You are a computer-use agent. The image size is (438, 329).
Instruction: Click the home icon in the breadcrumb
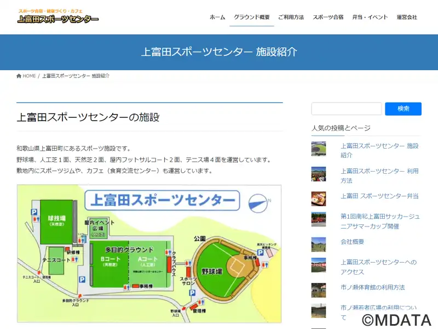pyautogui.click(x=19, y=76)
